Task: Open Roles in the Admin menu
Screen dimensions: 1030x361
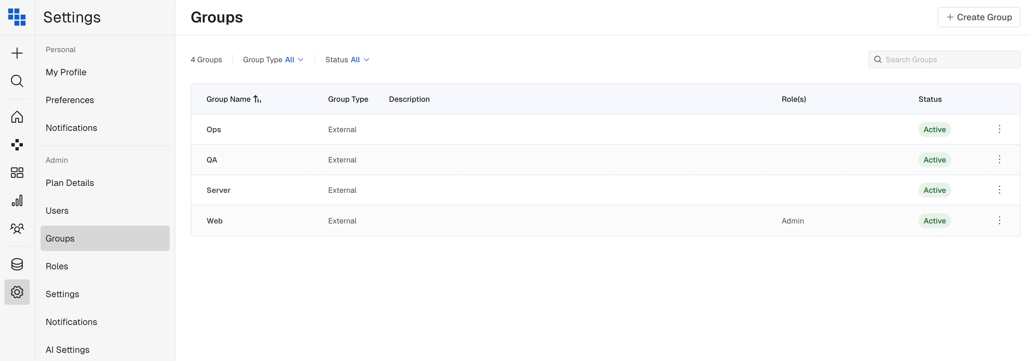Action: pyautogui.click(x=57, y=266)
